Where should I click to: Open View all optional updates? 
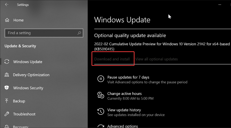click(x=157, y=59)
